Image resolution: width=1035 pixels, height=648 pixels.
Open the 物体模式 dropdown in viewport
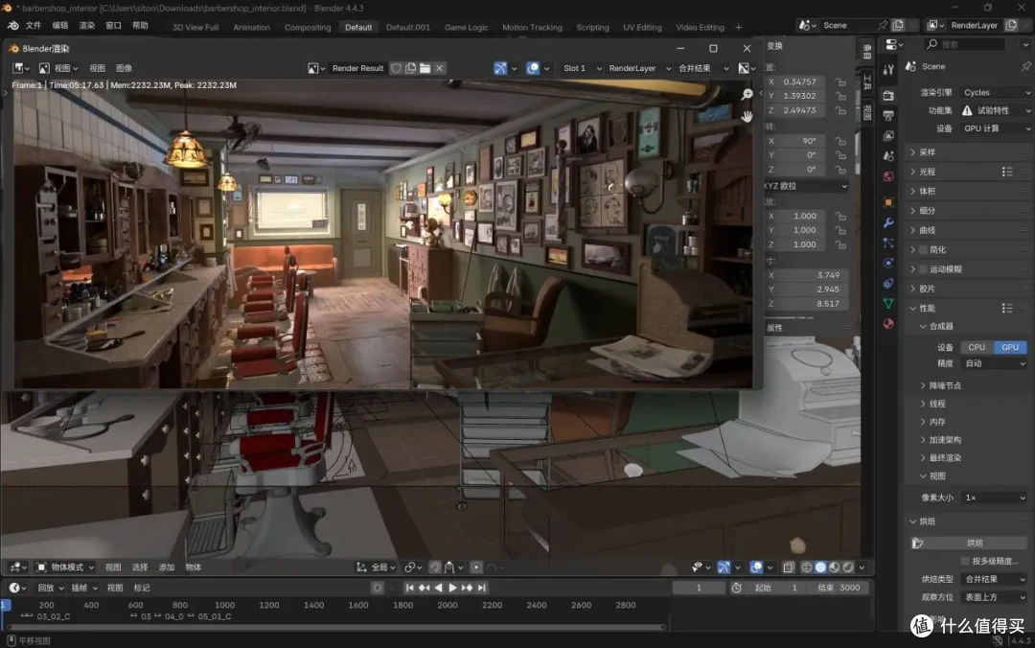pos(65,567)
